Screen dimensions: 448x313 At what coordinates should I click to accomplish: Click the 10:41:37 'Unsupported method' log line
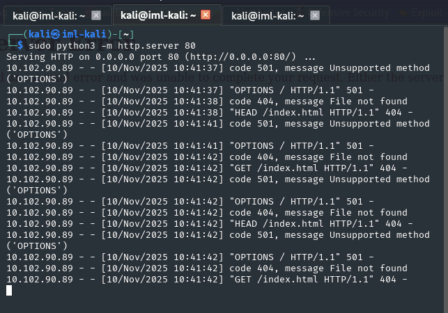[217, 67]
